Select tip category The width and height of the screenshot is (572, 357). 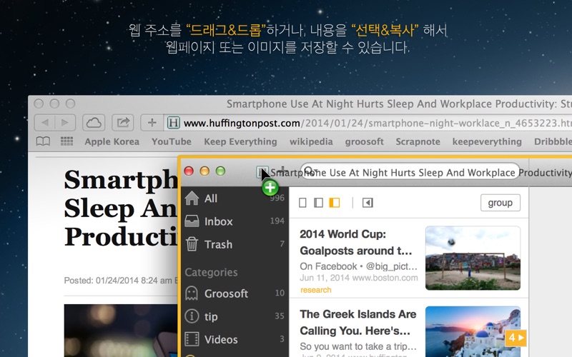pyautogui.click(x=235, y=316)
